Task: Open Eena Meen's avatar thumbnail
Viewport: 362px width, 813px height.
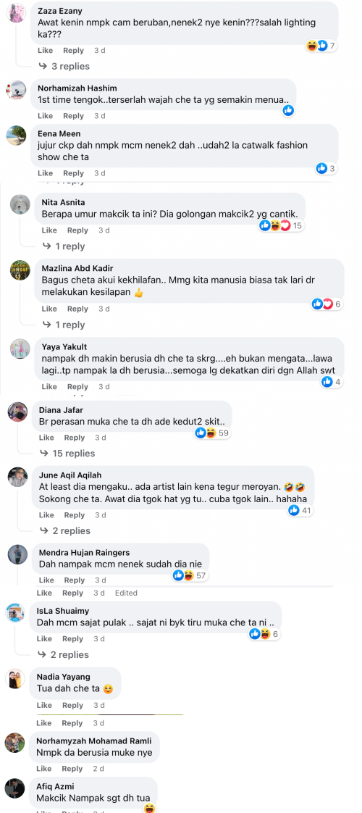Action: tap(16, 135)
